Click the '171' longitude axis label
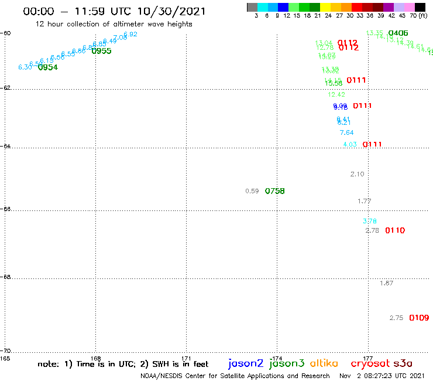Image resolution: width=433 pixels, height=381 pixels. tap(187, 359)
